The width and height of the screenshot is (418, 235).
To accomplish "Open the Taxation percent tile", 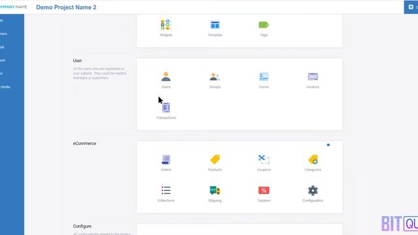I will coord(264,194).
